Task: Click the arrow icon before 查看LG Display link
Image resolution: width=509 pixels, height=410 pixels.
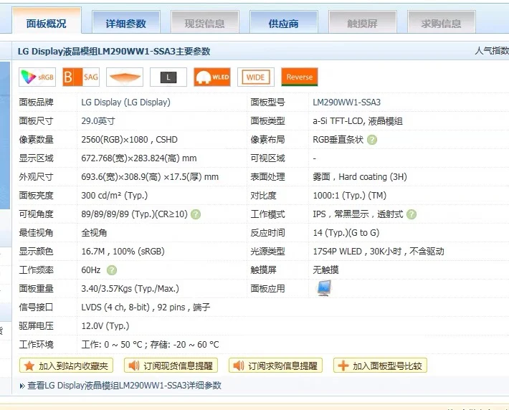Action: tap(22, 386)
